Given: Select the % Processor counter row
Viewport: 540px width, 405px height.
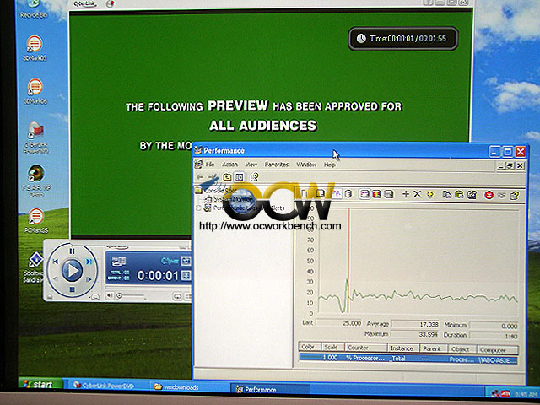Looking at the screenshot, I should point(408,359).
